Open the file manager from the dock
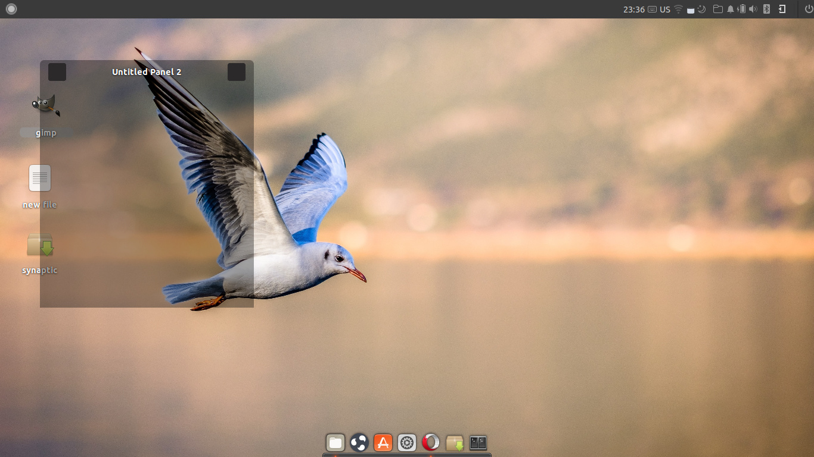The image size is (814, 457). pos(335,442)
